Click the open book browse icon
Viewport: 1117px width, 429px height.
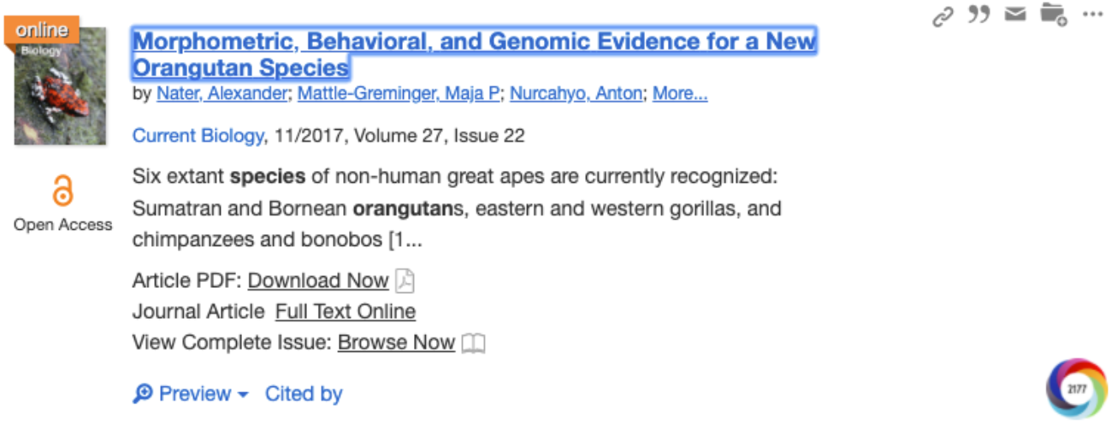tap(473, 344)
